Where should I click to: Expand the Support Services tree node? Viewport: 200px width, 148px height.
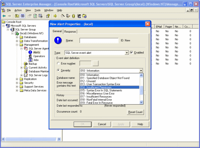pos(17,87)
